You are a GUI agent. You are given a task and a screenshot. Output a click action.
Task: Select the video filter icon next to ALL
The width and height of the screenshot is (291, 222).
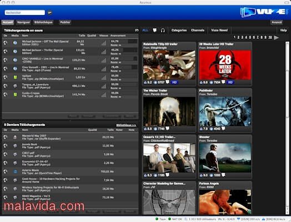tap(154, 30)
